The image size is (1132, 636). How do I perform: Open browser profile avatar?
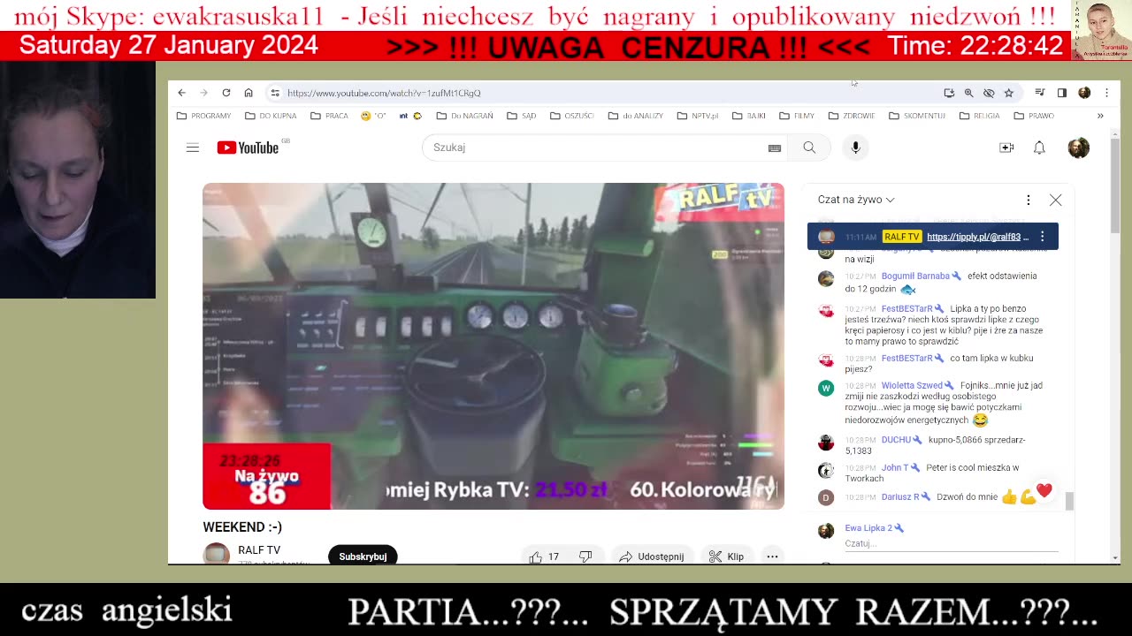[1084, 93]
